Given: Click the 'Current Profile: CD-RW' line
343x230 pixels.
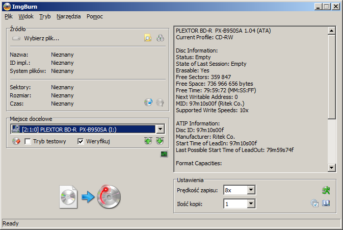Looking at the screenshot, I should [x=204, y=37].
